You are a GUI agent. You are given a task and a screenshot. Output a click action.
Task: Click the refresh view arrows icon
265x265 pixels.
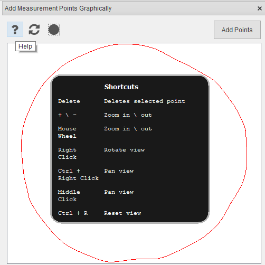tap(34, 30)
